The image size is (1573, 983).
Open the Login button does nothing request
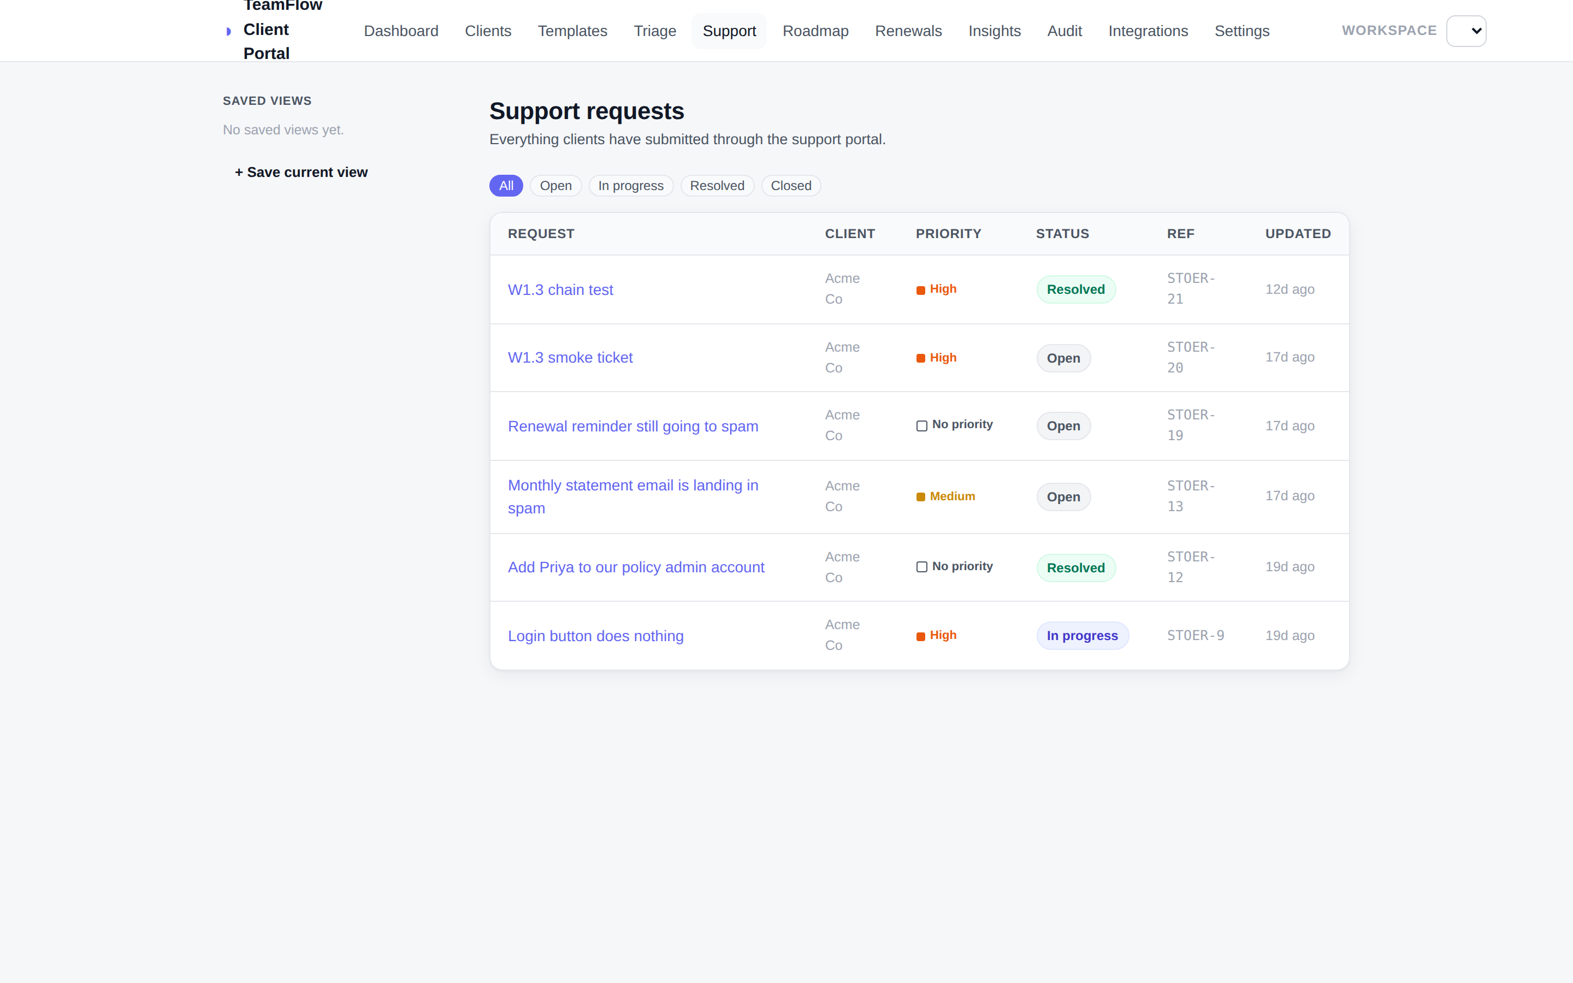tap(595, 636)
